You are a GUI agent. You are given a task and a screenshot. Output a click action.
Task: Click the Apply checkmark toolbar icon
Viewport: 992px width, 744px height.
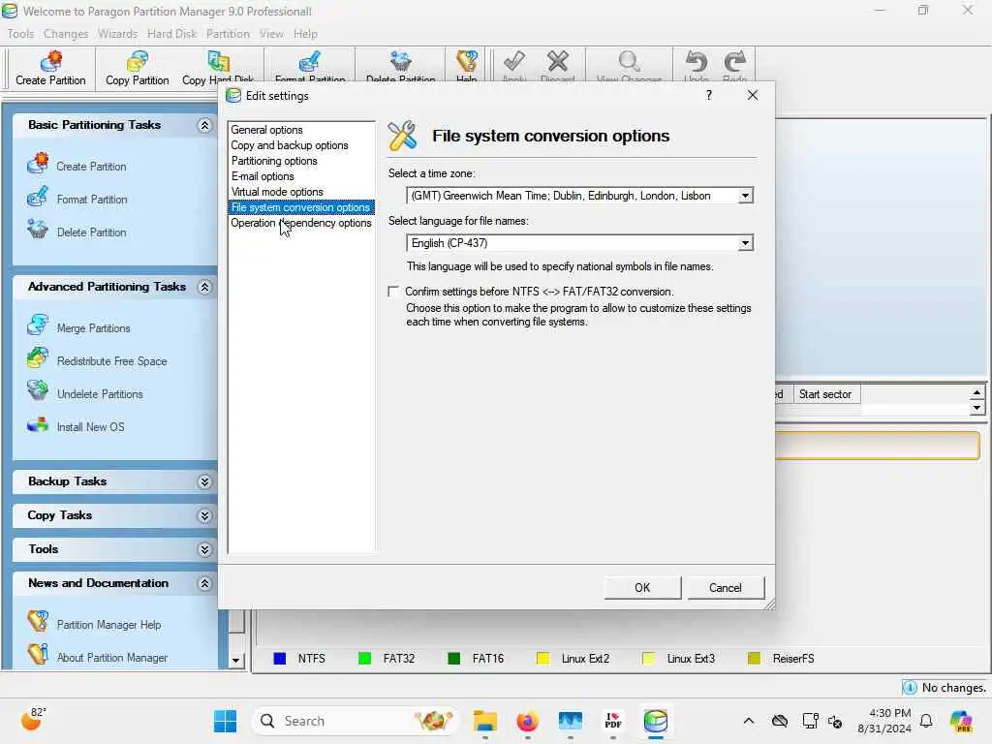514,61
